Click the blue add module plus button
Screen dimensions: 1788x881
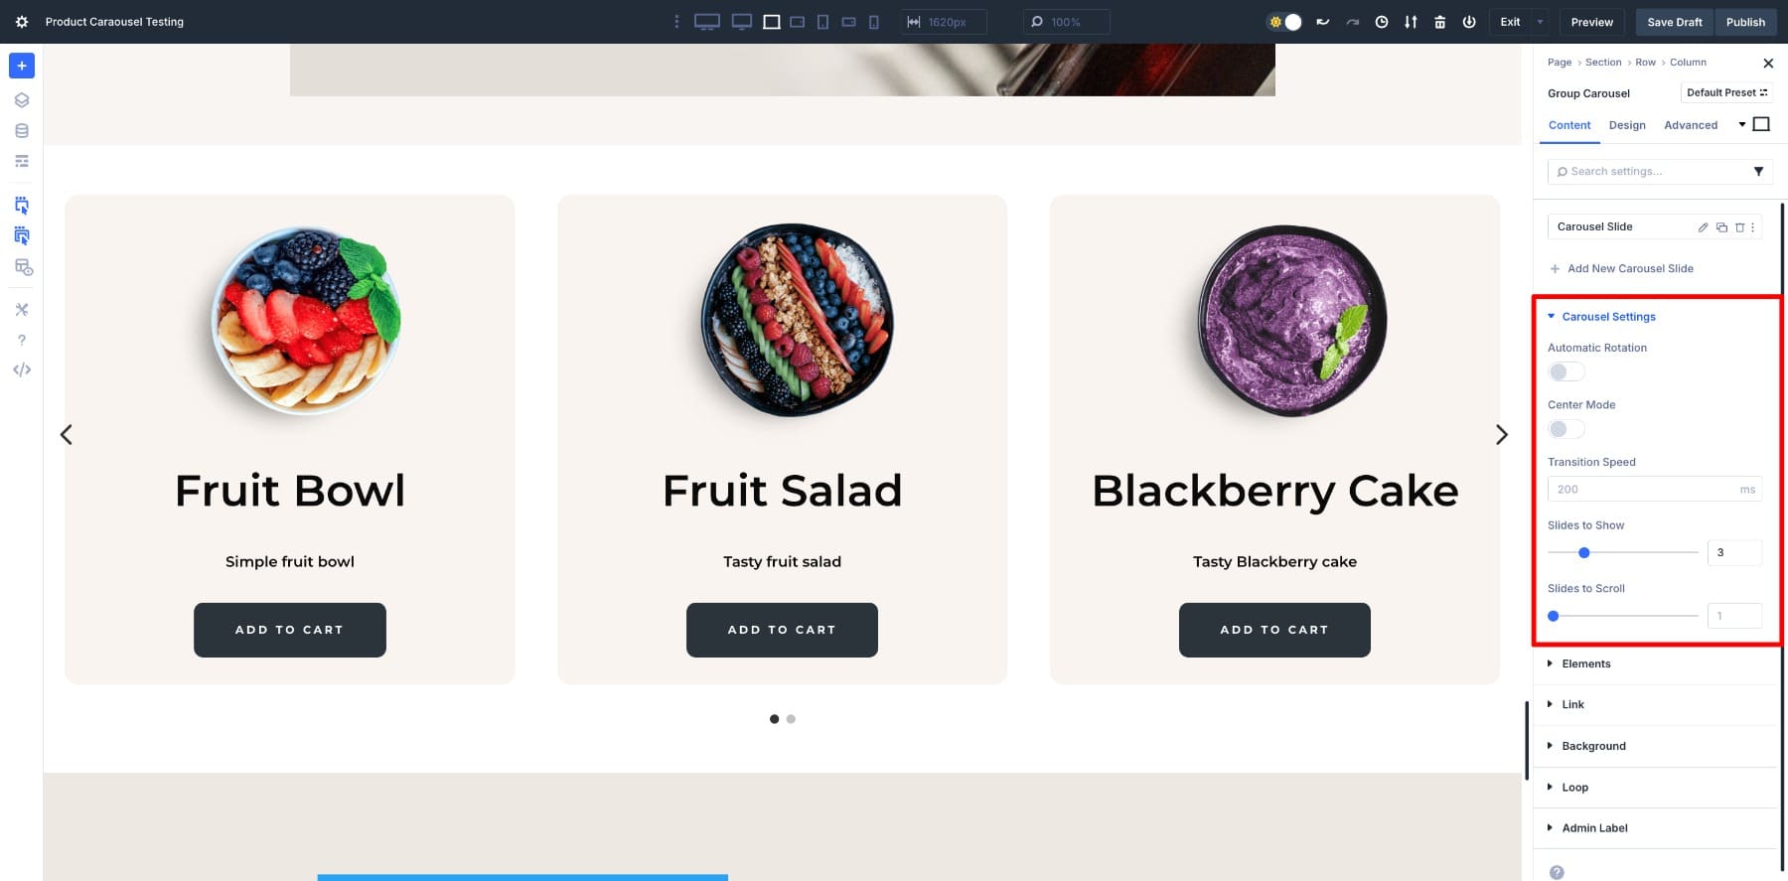(22, 66)
